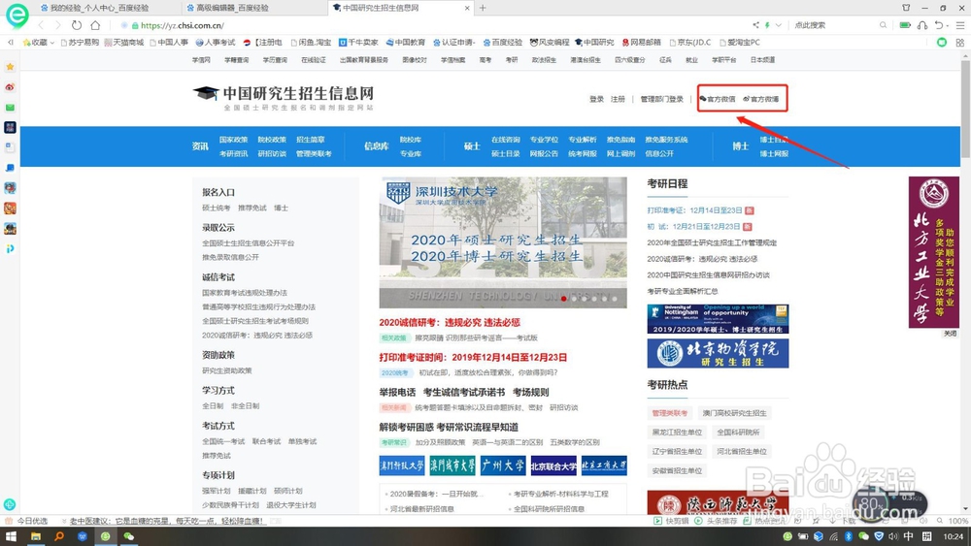Open 非全日制 under 学习方式

click(x=246, y=405)
